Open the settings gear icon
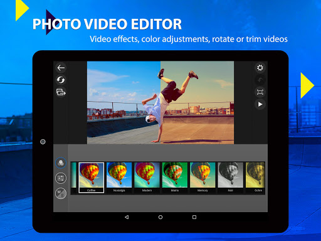The image size is (321, 241). pos(260,68)
